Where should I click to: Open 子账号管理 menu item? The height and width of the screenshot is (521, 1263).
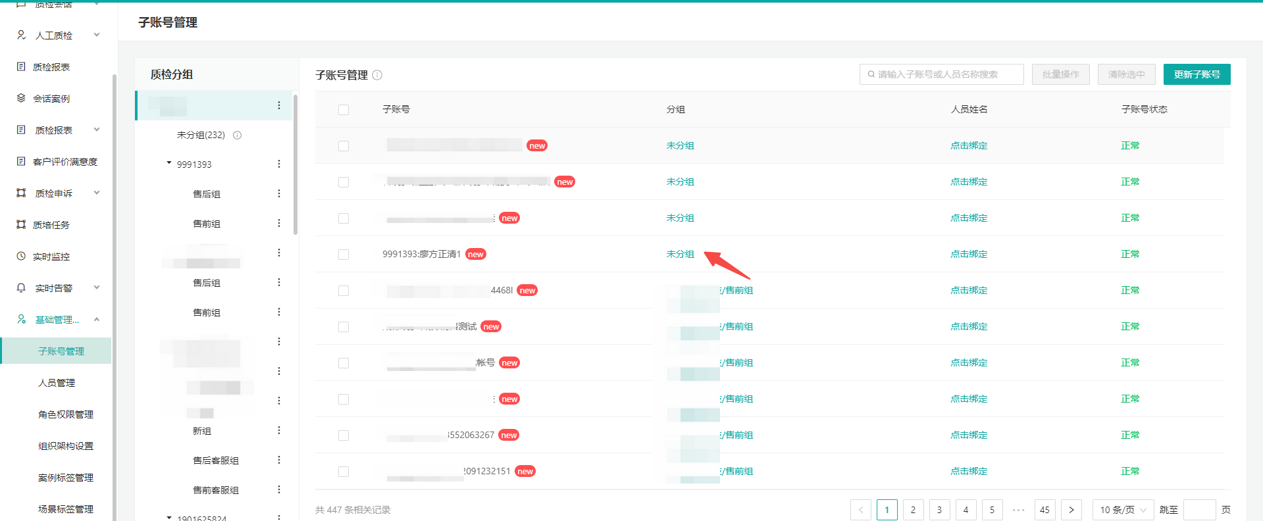[x=56, y=351]
